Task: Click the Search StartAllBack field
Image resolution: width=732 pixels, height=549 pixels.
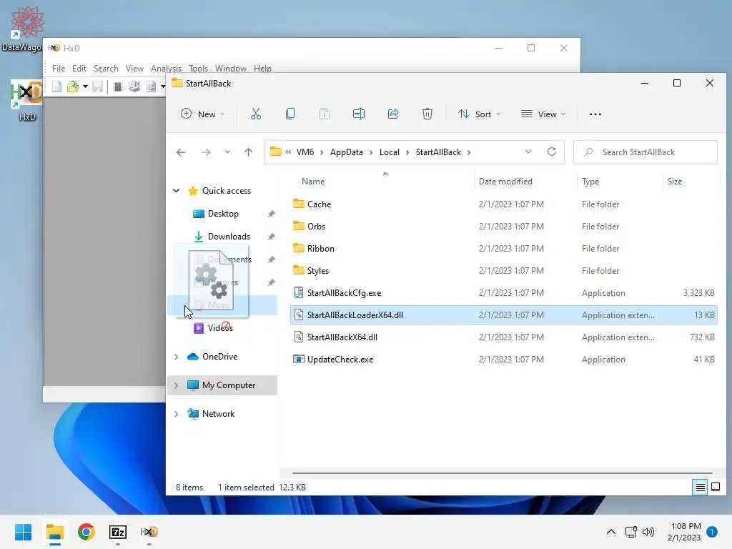Action: 646,152
